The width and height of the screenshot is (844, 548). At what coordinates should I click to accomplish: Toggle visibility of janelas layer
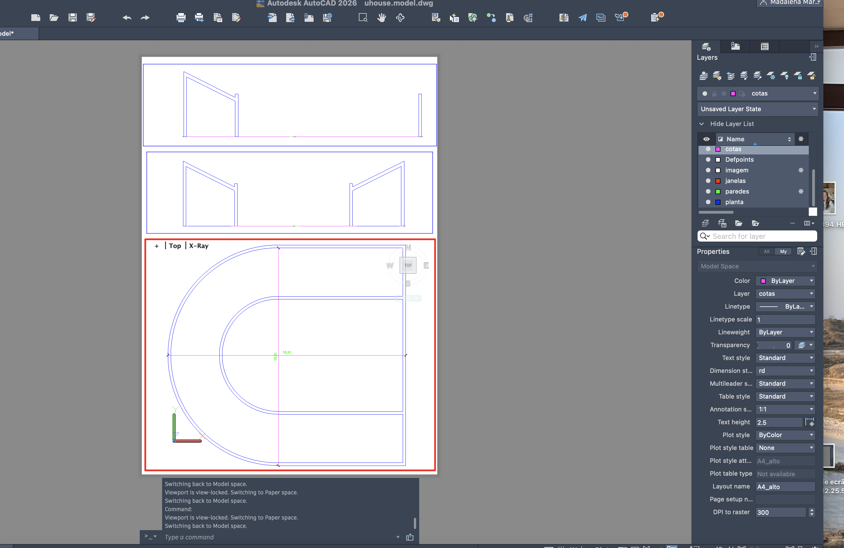point(708,181)
